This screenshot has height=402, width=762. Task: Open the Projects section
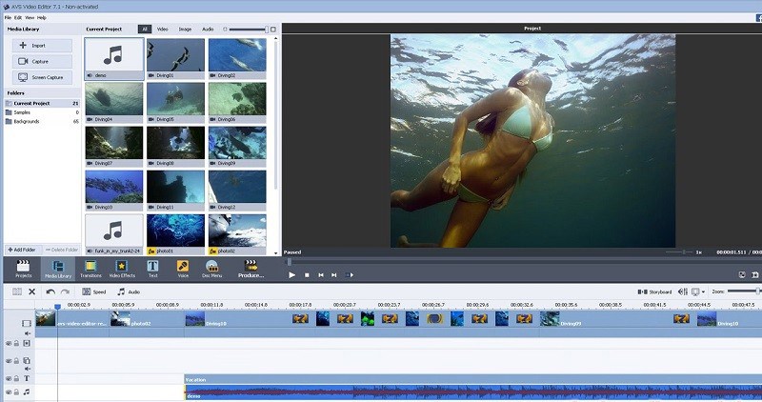[23, 269]
